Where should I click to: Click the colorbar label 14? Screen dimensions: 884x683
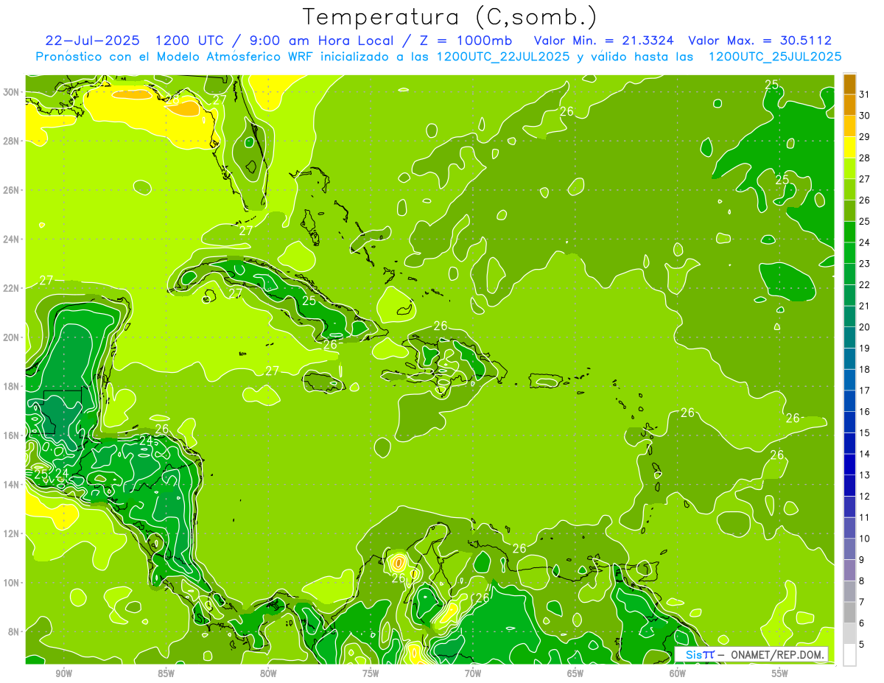pos(865,454)
